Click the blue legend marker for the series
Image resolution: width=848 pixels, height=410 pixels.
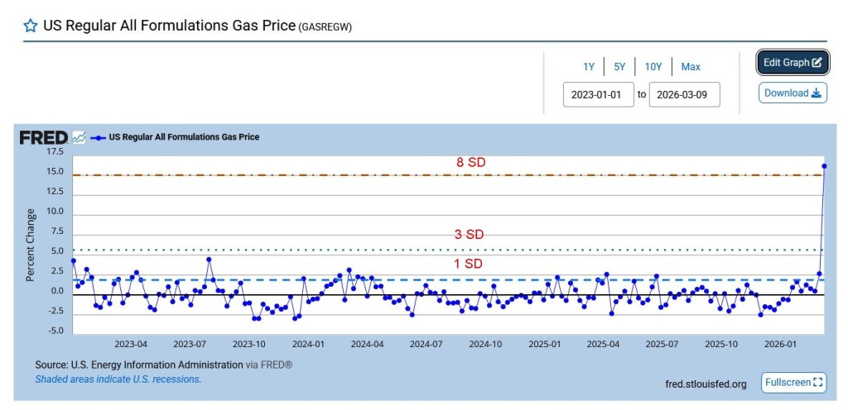click(99, 137)
